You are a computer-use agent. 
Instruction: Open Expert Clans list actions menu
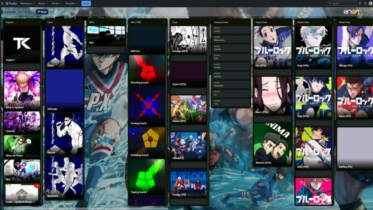pyautogui.click(x=289, y=22)
